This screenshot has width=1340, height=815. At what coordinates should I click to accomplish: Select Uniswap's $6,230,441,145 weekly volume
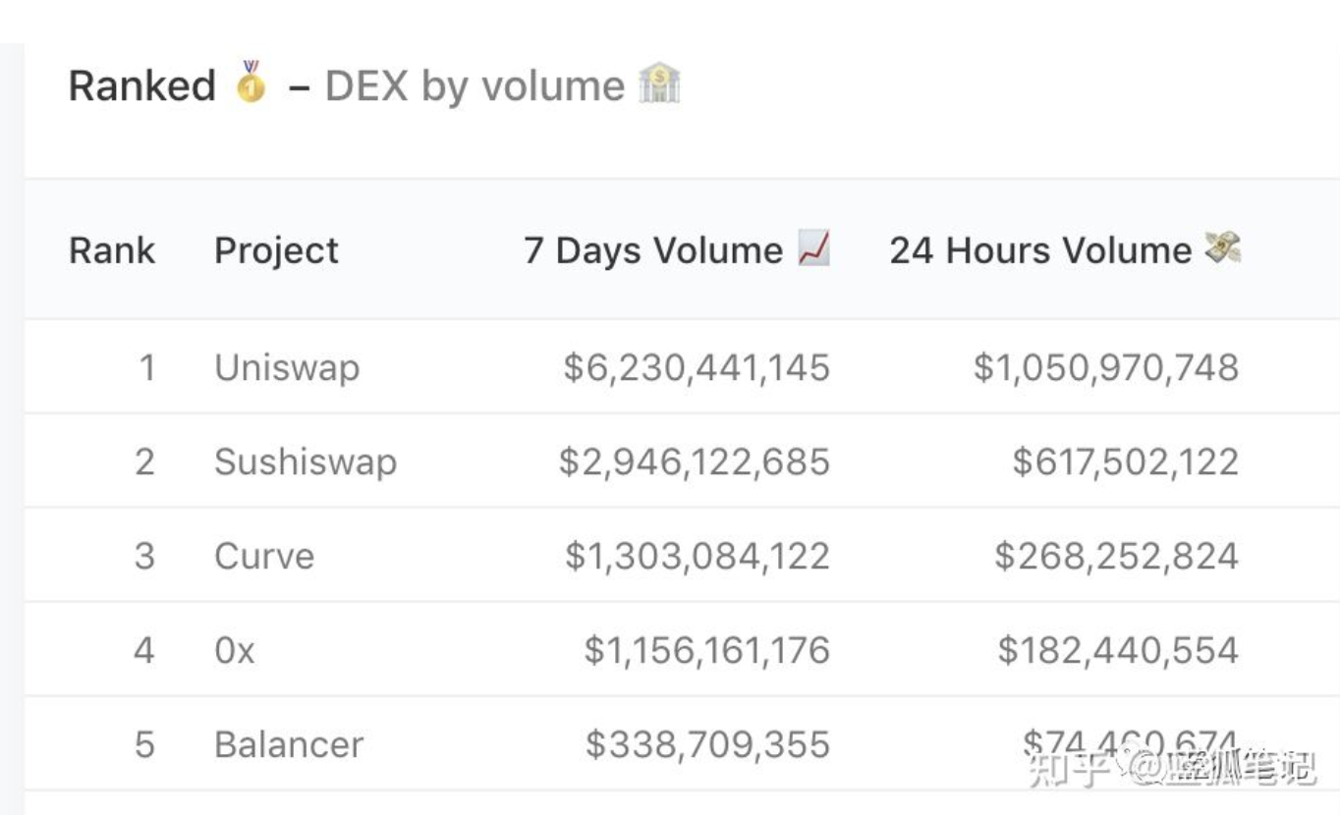[x=697, y=368]
